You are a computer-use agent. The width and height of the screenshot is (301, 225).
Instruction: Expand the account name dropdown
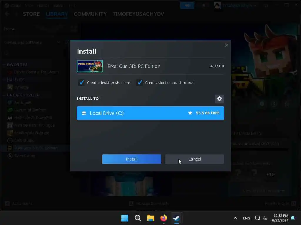[x=239, y=6]
